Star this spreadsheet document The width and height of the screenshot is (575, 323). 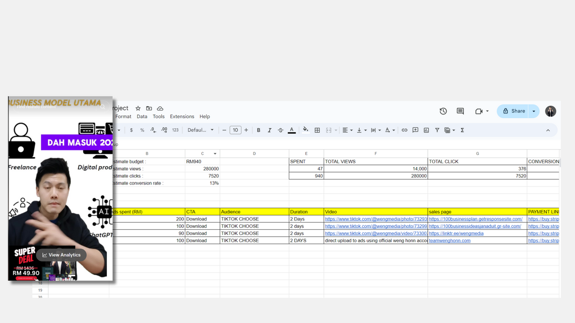pyautogui.click(x=138, y=109)
